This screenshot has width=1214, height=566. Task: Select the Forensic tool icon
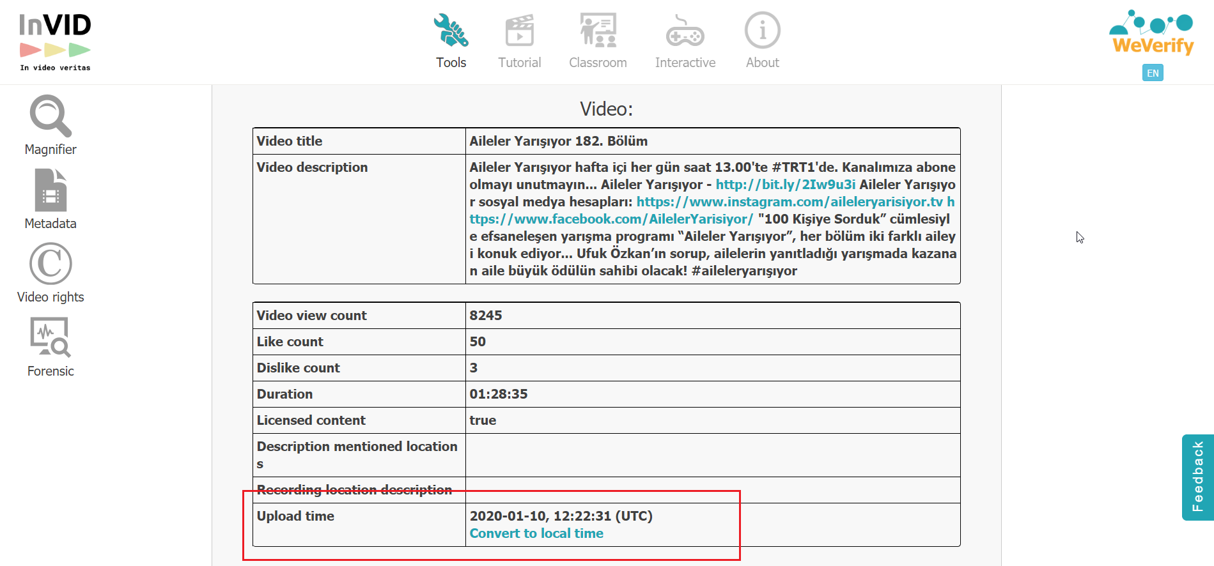51,337
